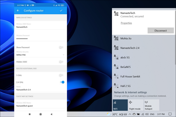The height and width of the screenshot is (117, 176).
Task: Select the NamasteTech-2.4 network in list
Action: point(144,48)
